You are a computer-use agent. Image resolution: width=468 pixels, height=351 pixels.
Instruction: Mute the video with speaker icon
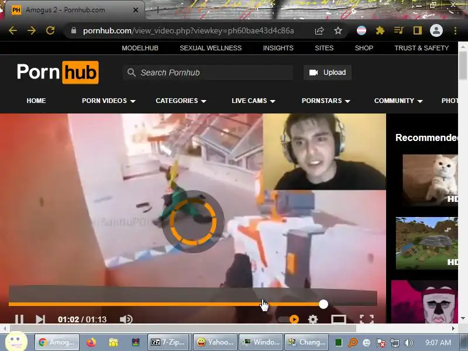(126, 319)
